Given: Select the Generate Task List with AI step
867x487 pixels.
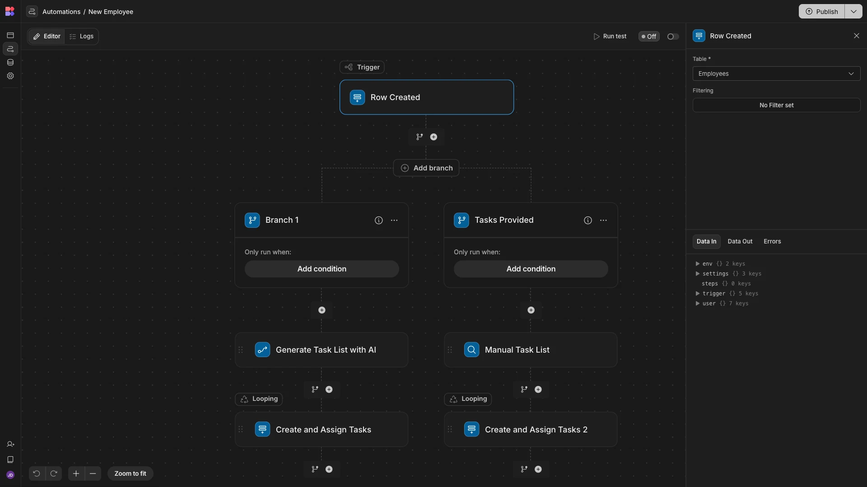Looking at the screenshot, I should click(322, 350).
